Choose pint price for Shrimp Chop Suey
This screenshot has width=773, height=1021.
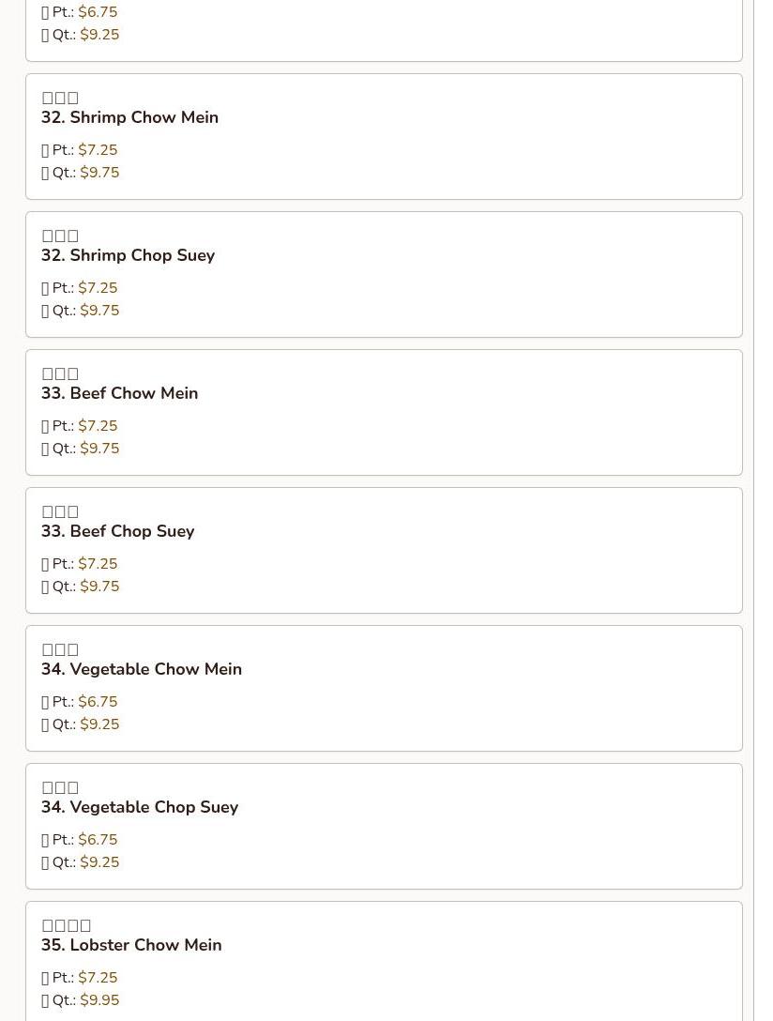click(98, 288)
